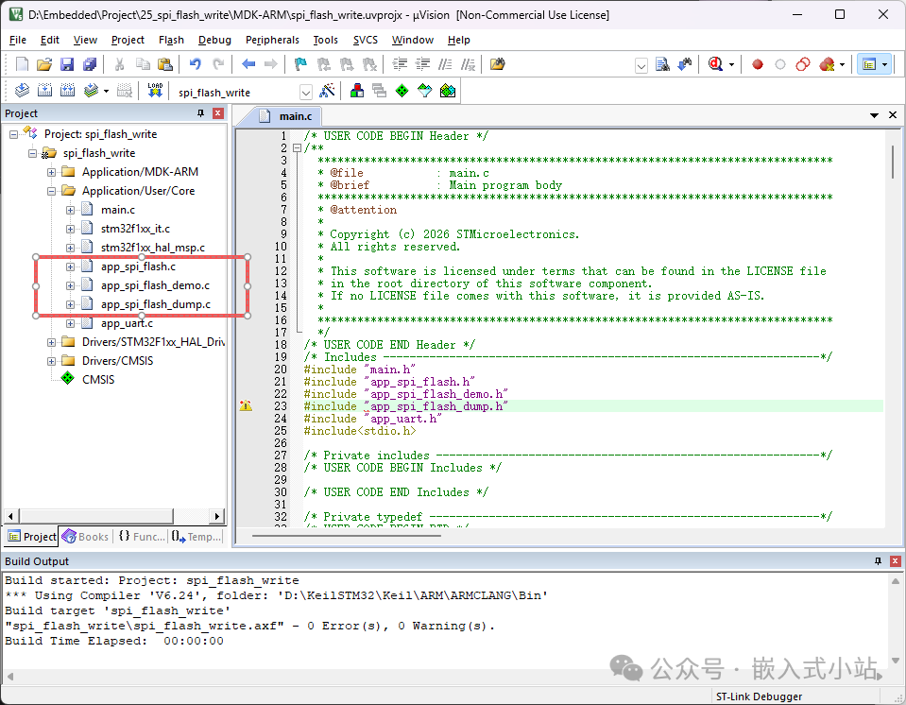Click the Open file folder icon
Image resolution: width=906 pixels, height=705 pixels.
point(44,64)
